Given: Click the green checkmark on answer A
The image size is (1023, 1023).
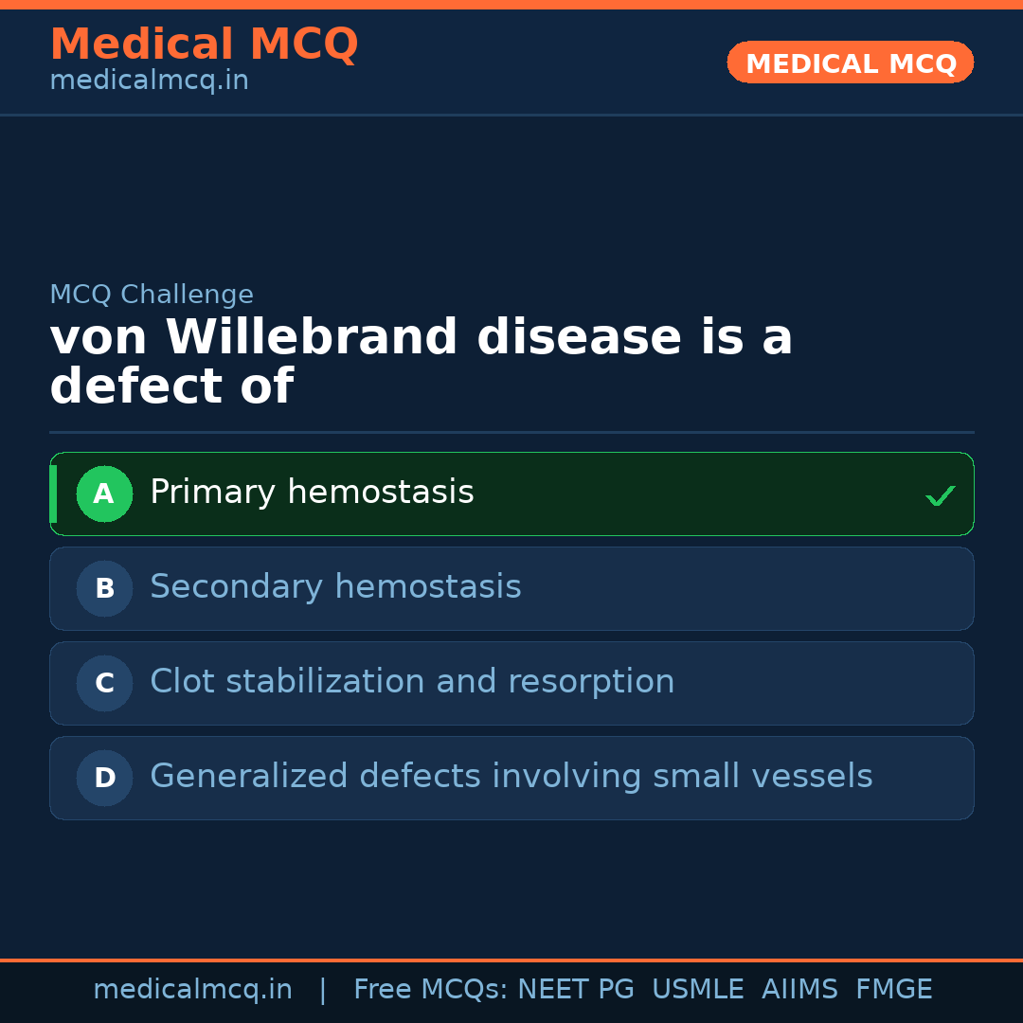Looking at the screenshot, I should pos(940,495).
